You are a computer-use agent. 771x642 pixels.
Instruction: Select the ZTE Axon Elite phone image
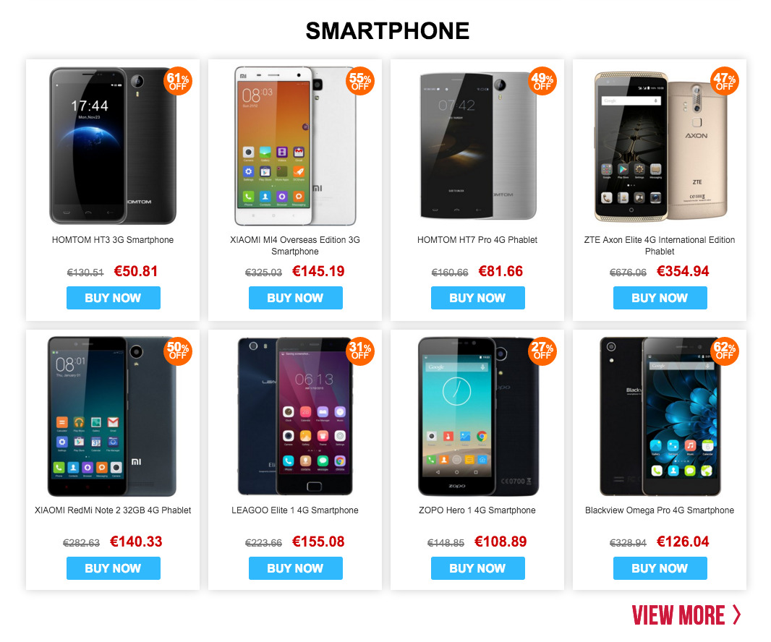(x=660, y=147)
